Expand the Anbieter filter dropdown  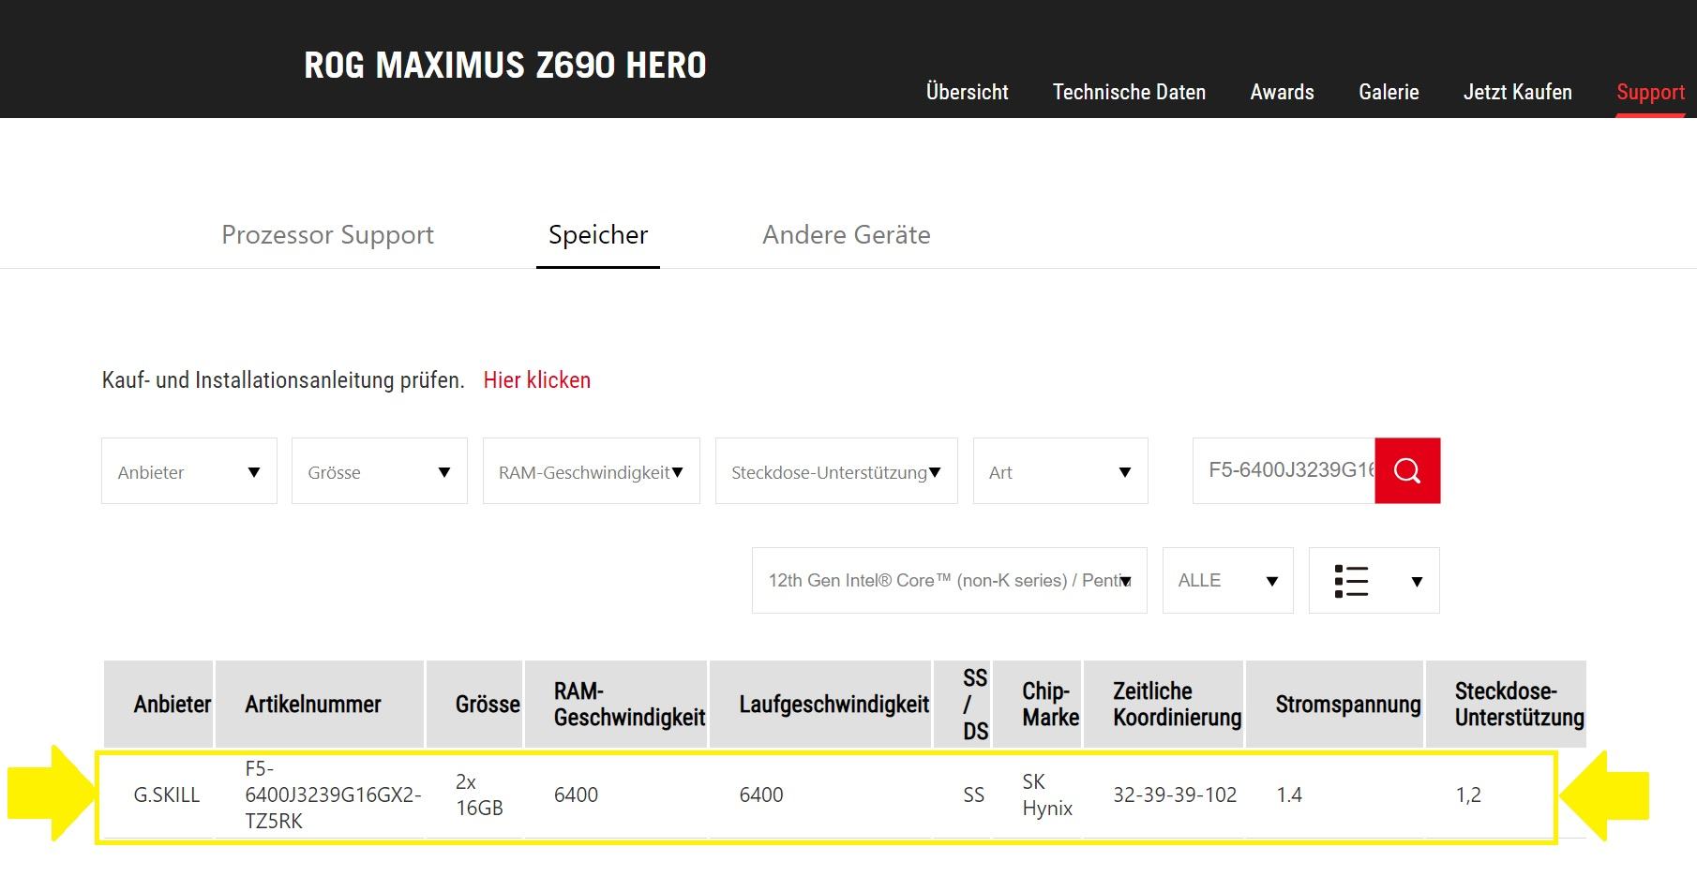[x=189, y=471]
